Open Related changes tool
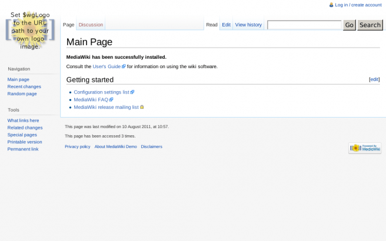Screen dimensions: 386x241 25,128
